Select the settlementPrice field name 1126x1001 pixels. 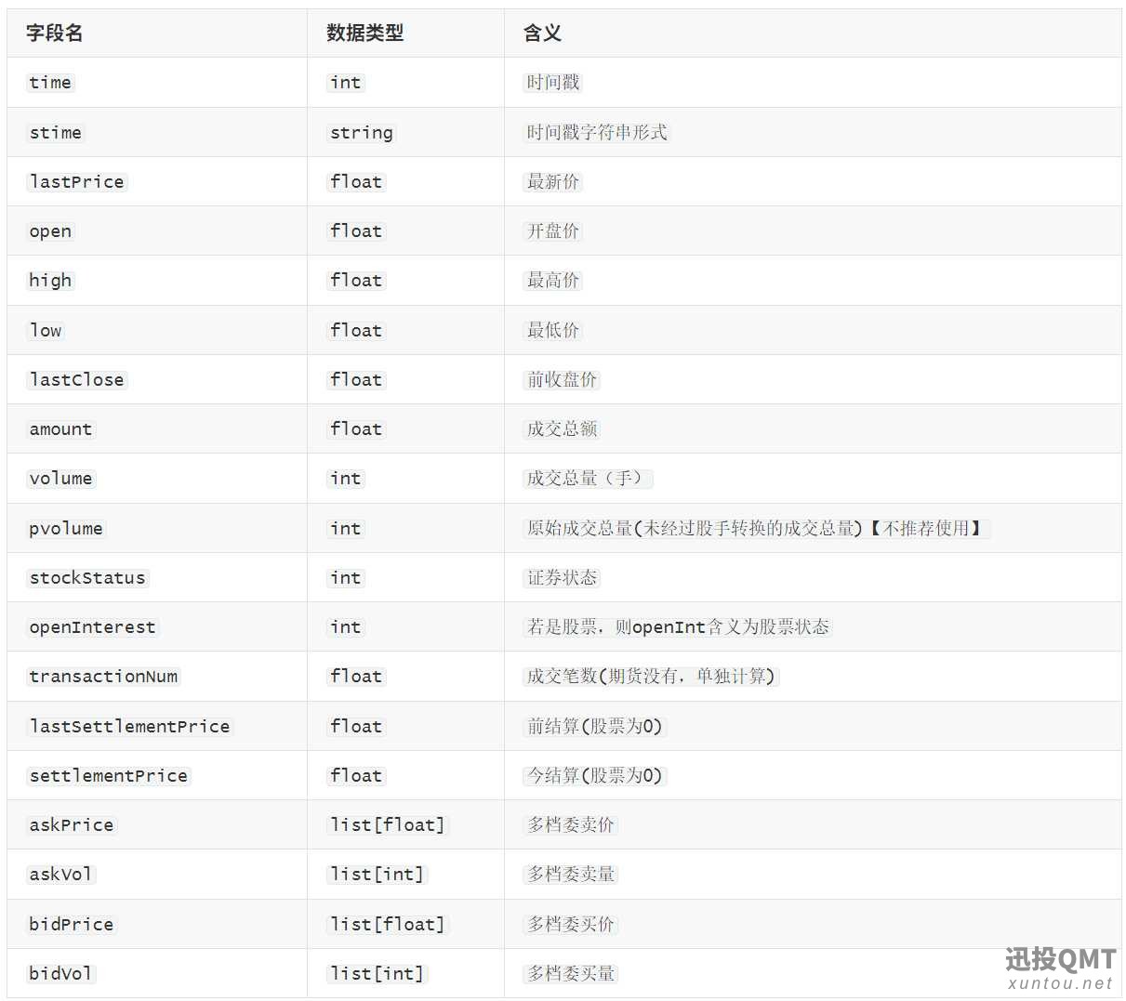click(109, 776)
